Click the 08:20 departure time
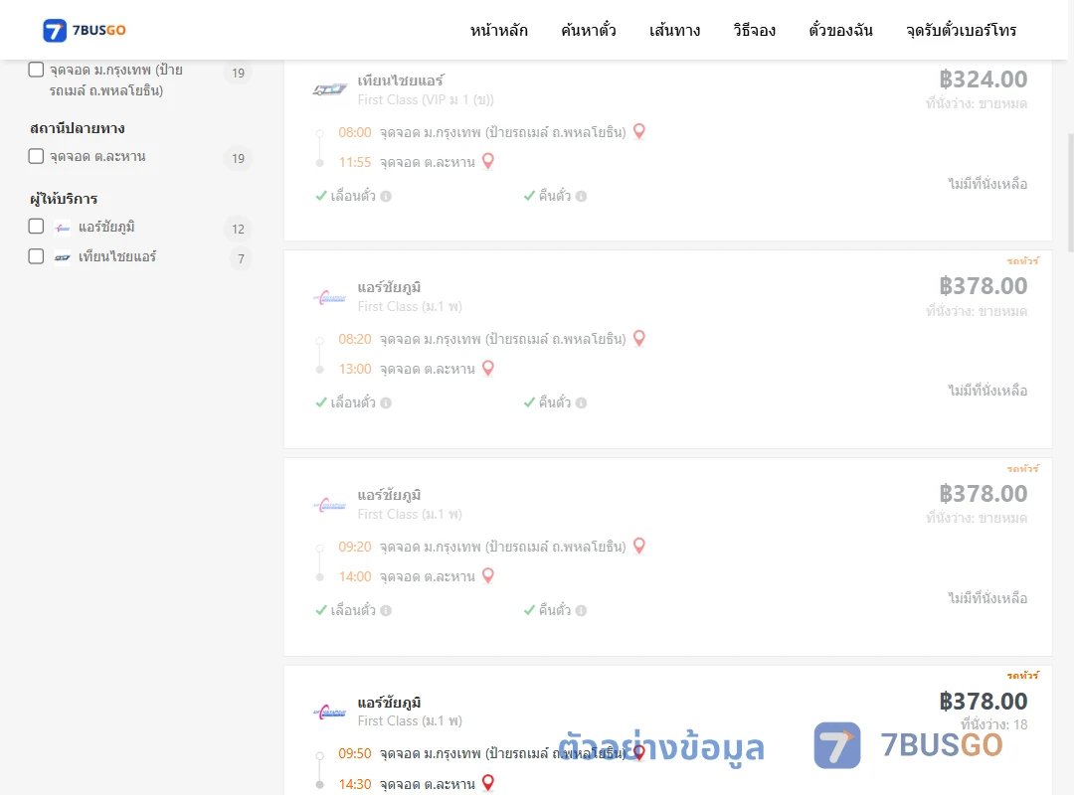The height and width of the screenshot is (795, 1074). point(355,339)
